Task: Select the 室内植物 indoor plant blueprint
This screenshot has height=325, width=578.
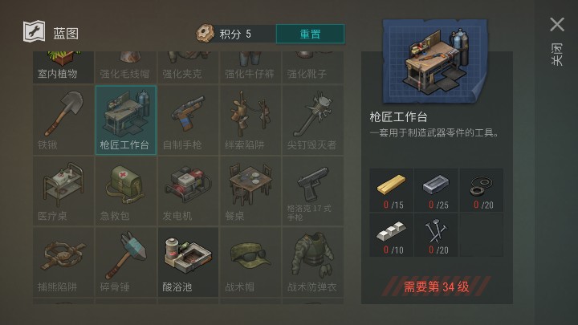Action: point(63,67)
